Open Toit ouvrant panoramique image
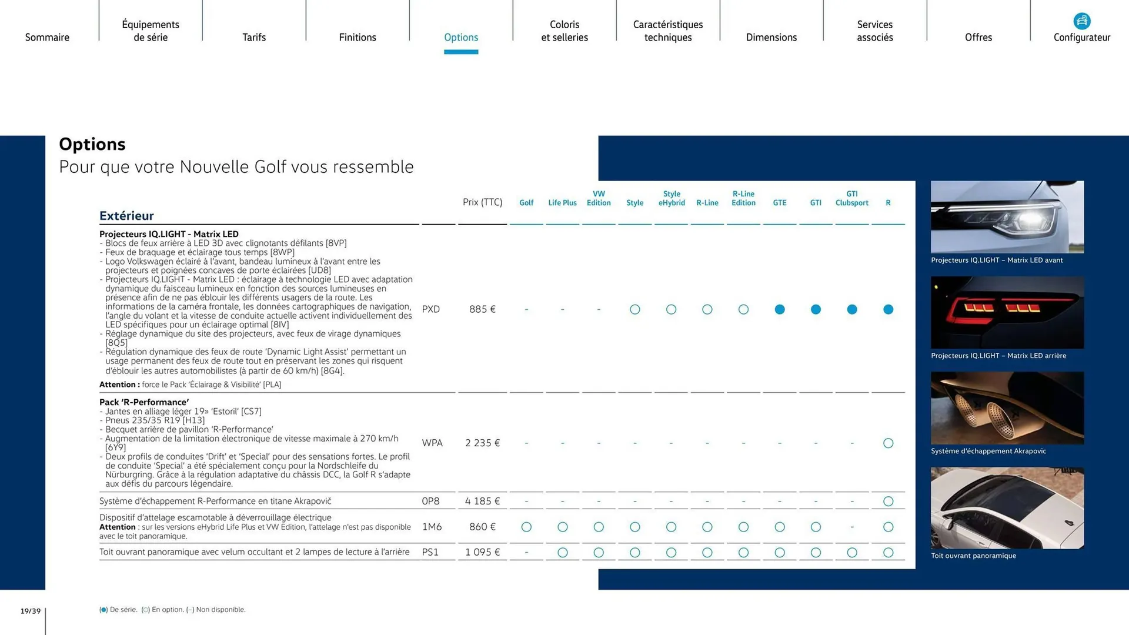This screenshot has height=635, width=1129. [x=1007, y=508]
